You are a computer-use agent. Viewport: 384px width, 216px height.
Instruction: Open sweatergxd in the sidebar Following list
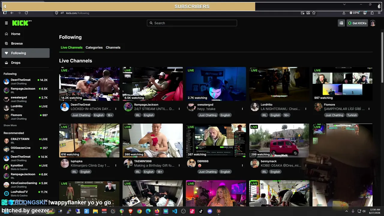click(25, 99)
